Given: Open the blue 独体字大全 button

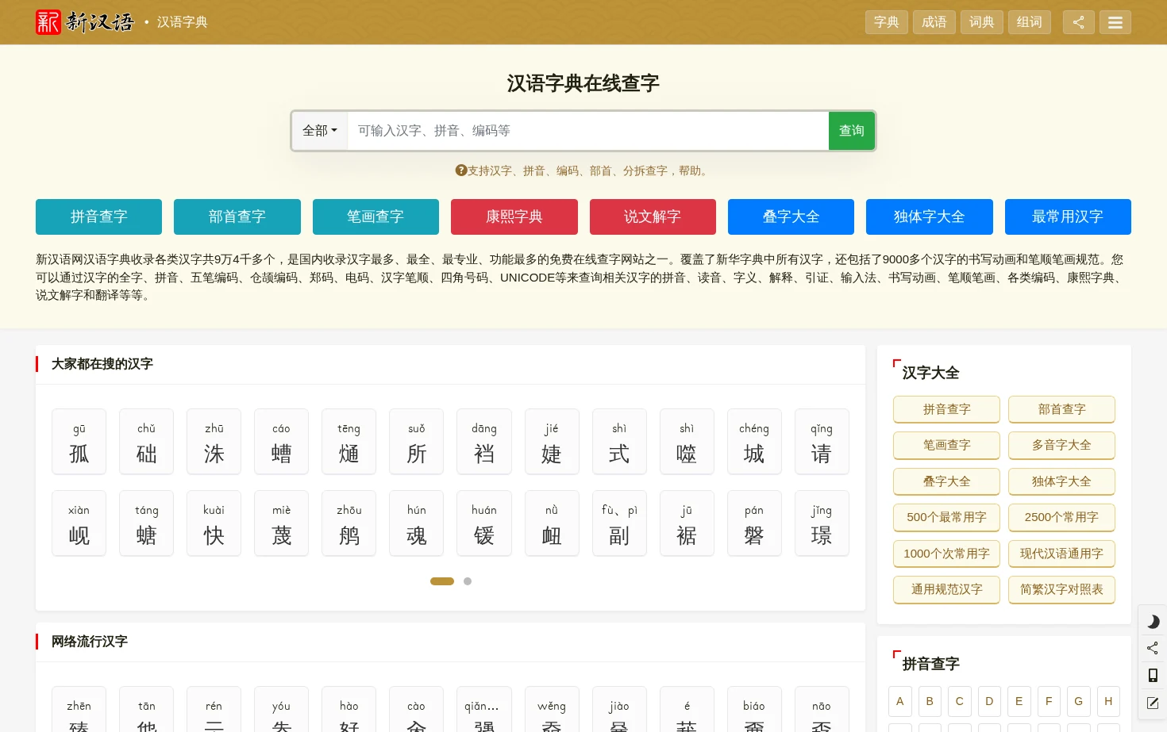Looking at the screenshot, I should pyautogui.click(x=930, y=217).
